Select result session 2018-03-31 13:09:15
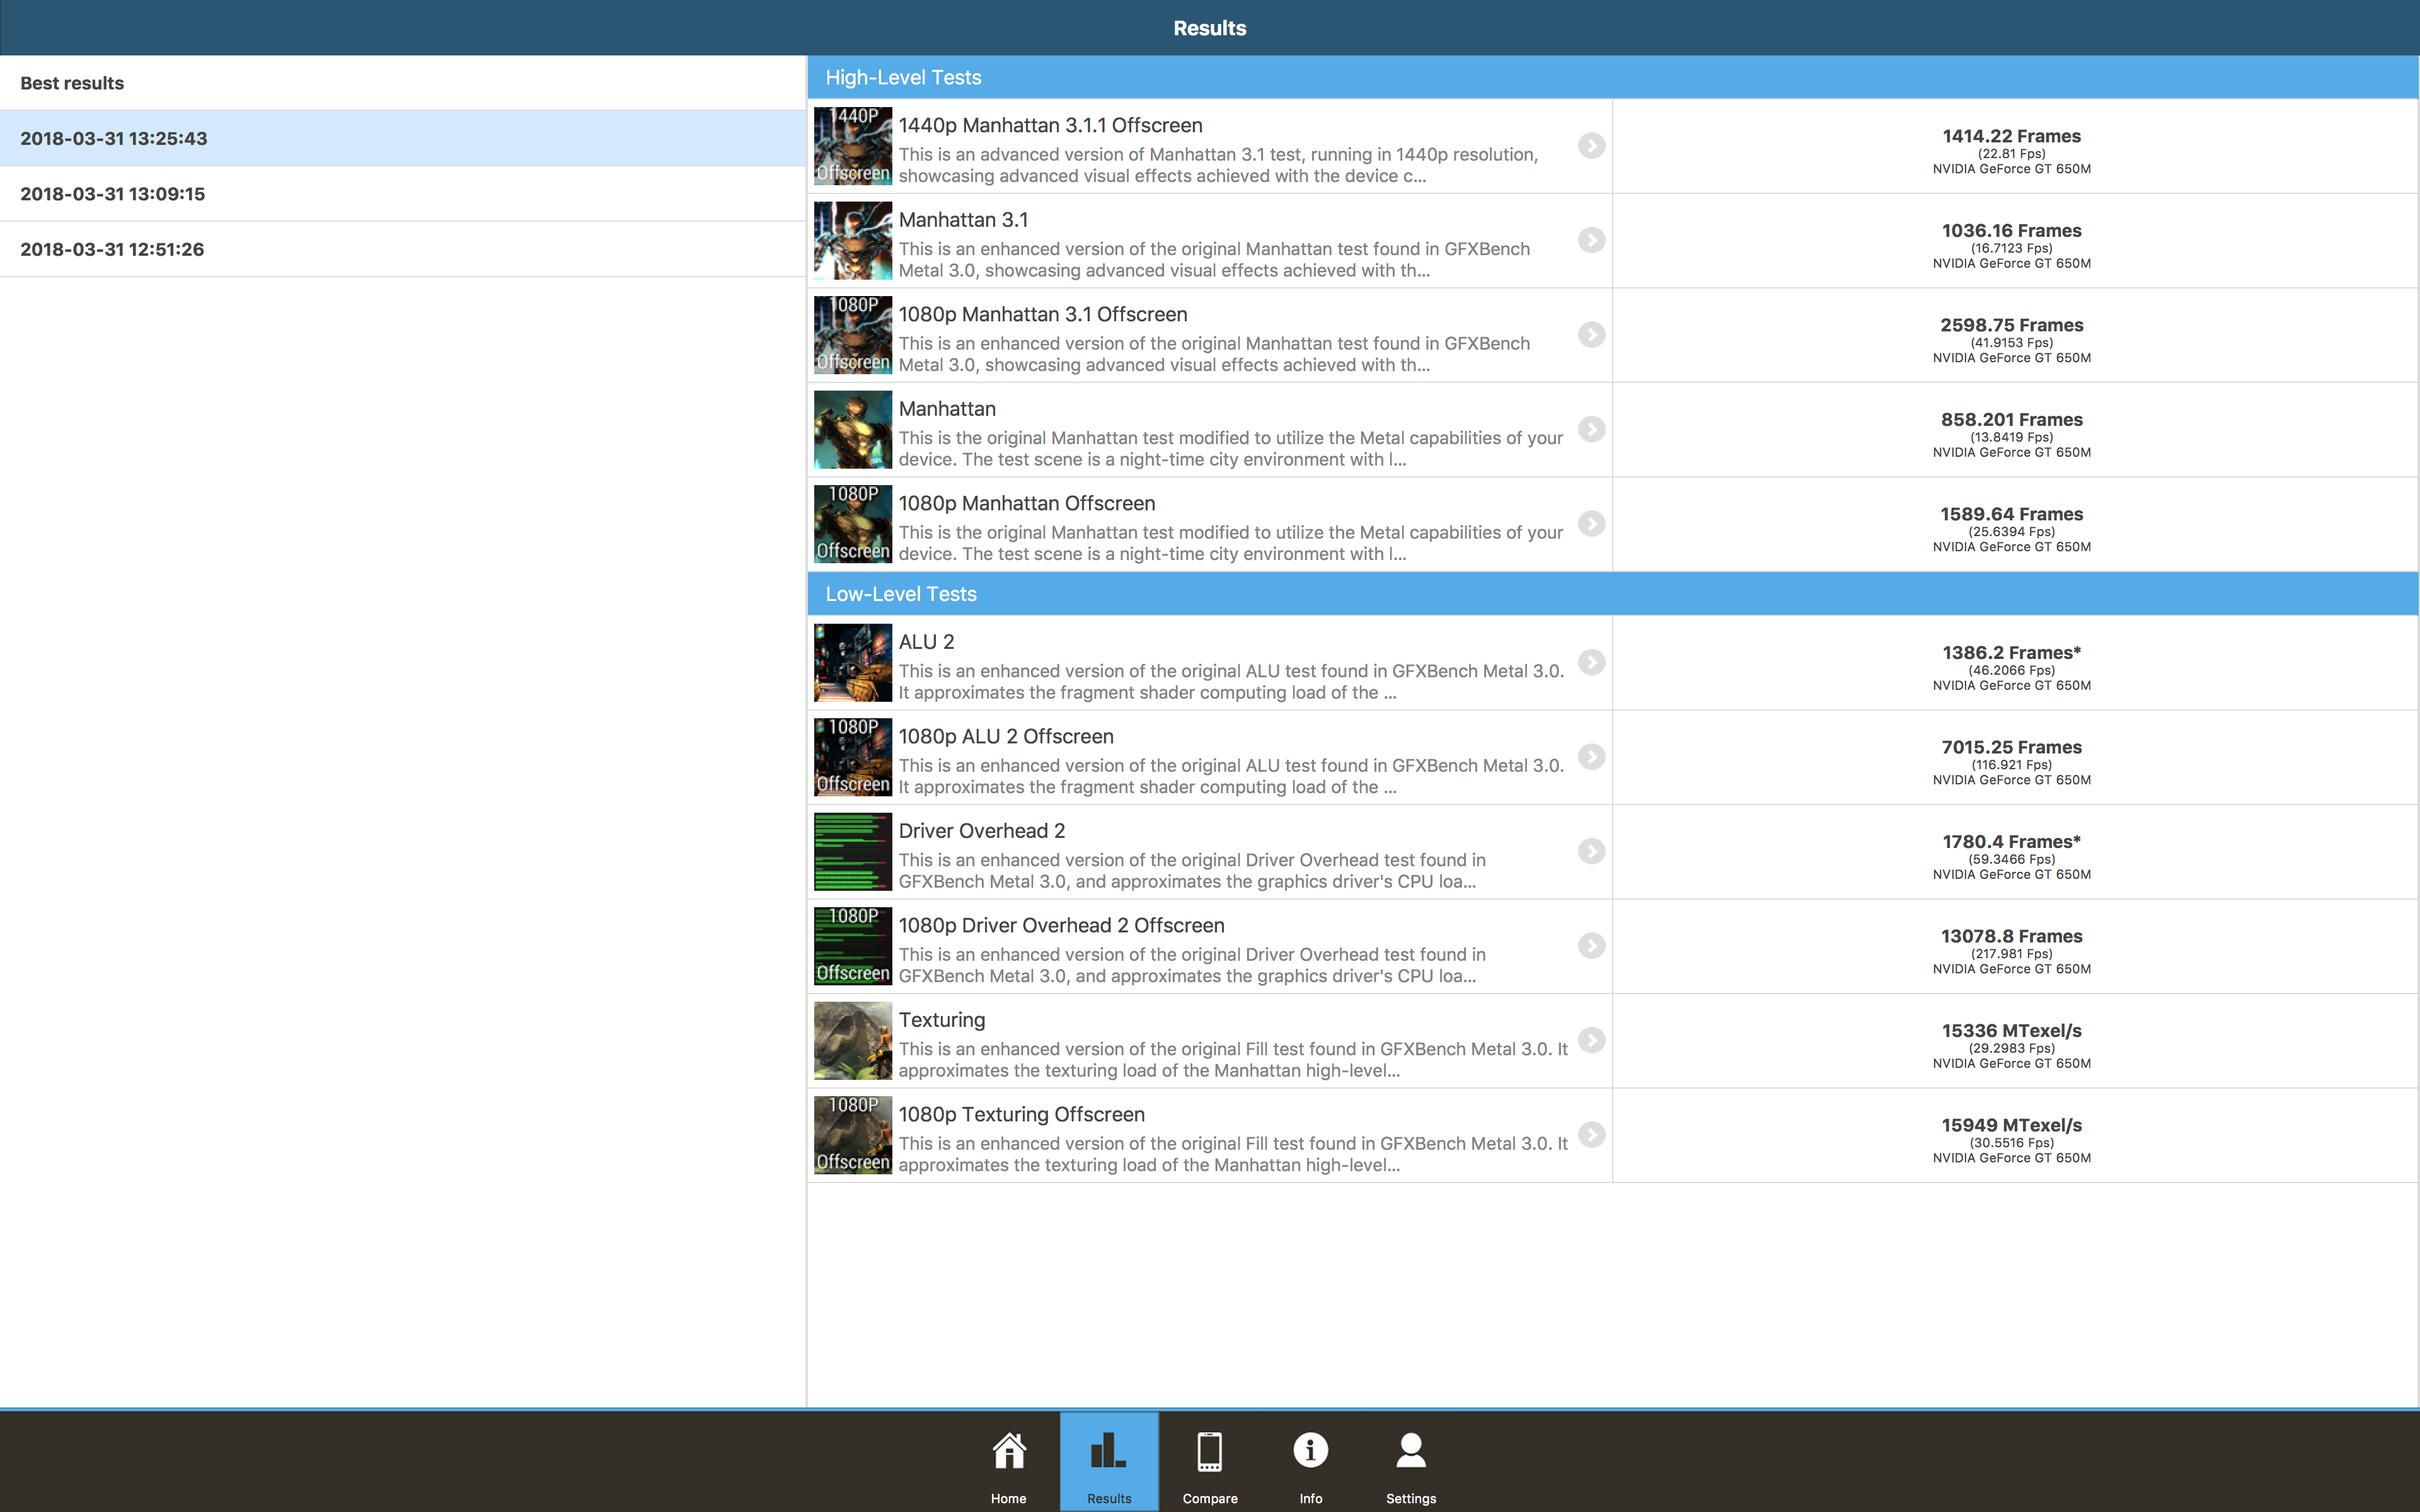The image size is (2420, 1512). (112, 194)
